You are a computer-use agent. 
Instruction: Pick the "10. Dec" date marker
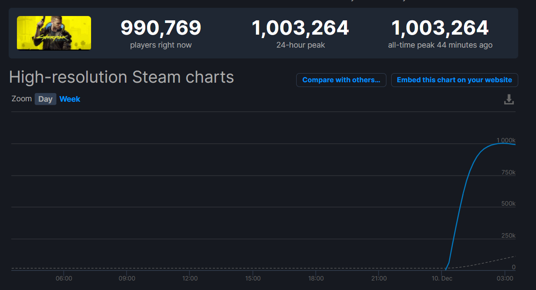tap(441, 278)
